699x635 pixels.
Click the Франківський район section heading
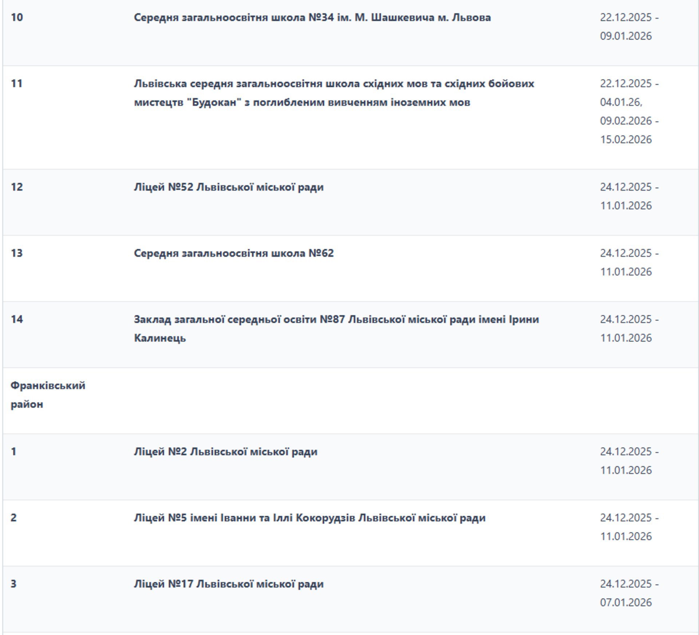click(48, 395)
